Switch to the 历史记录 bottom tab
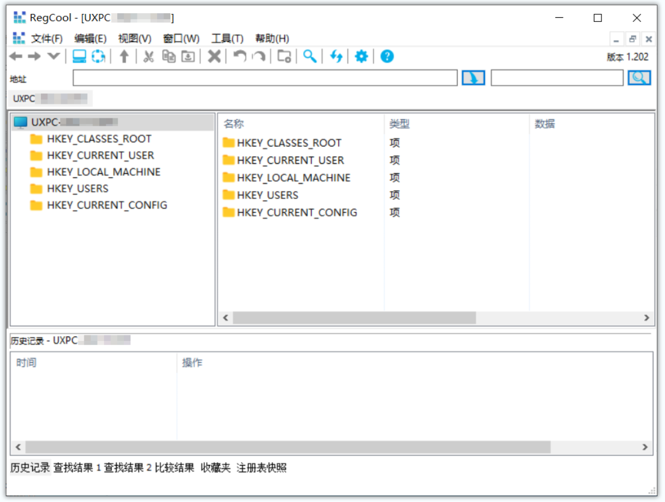The height and width of the screenshot is (502, 665). tap(29, 467)
